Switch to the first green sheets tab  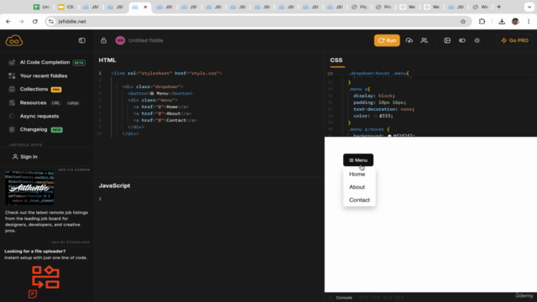click(x=41, y=7)
